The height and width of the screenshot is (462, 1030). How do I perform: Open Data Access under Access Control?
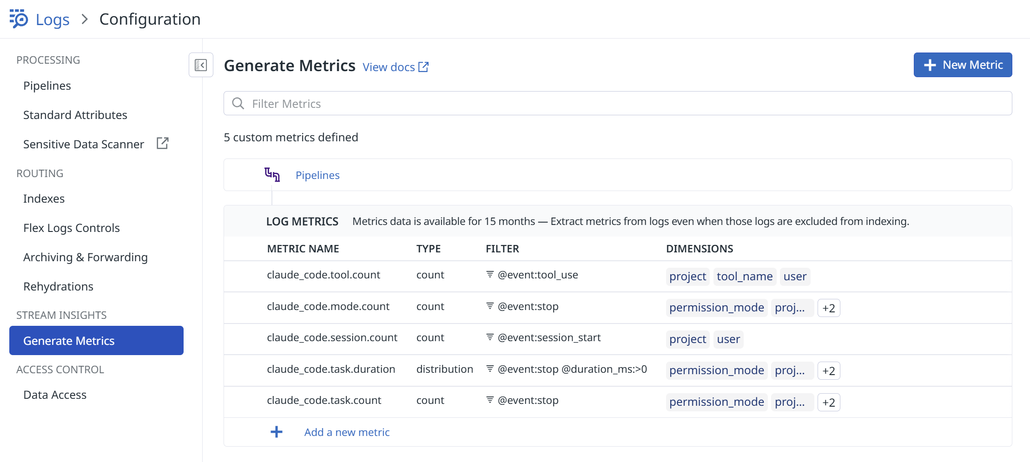tap(54, 395)
